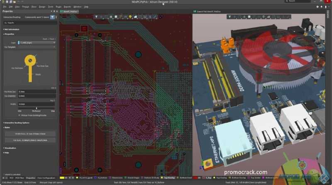Screen dimensions: 332x185
Task: Open the Tools menu
Action: pos(50,7)
